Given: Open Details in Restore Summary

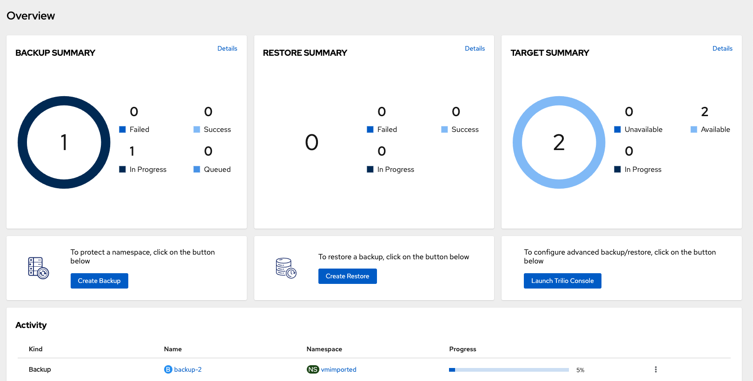Looking at the screenshot, I should (475, 48).
